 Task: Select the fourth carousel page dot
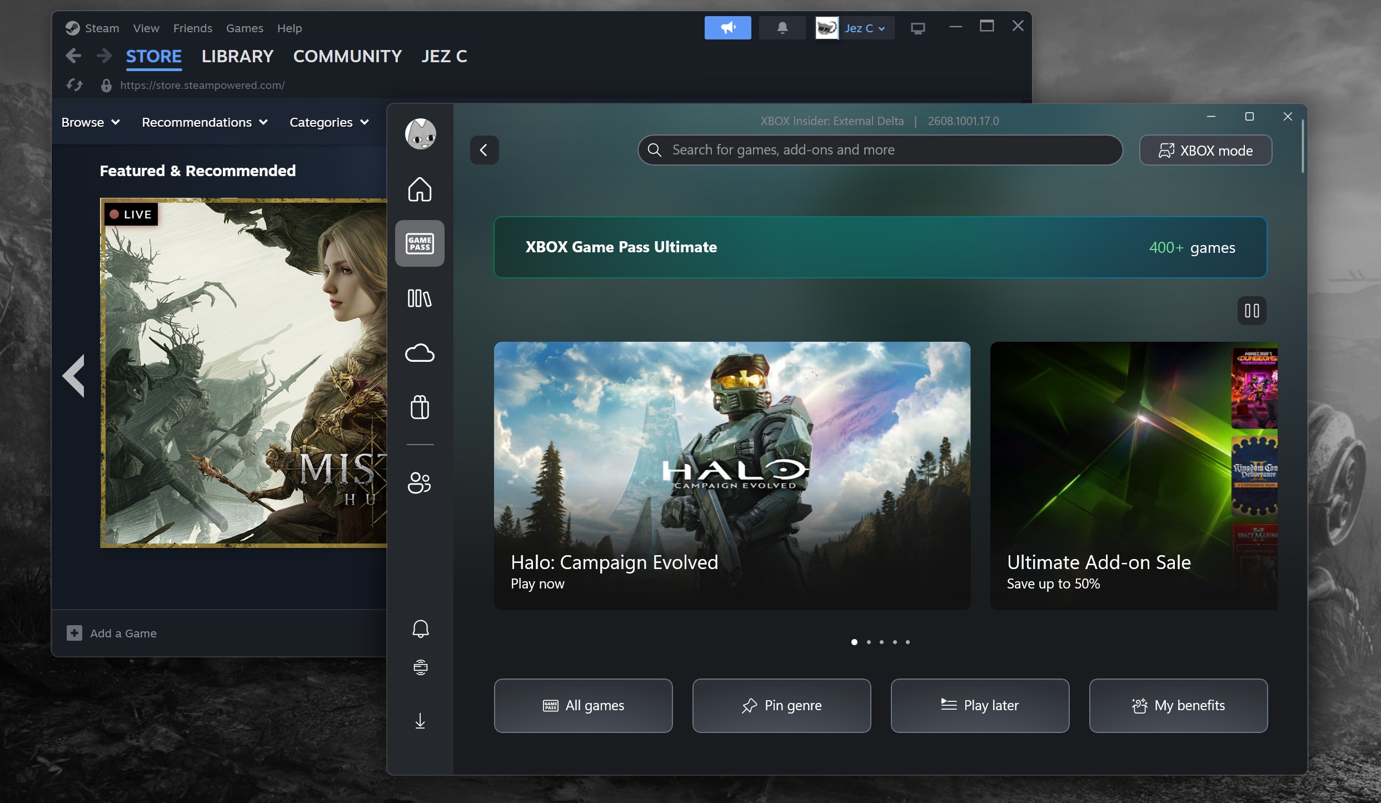click(x=895, y=642)
